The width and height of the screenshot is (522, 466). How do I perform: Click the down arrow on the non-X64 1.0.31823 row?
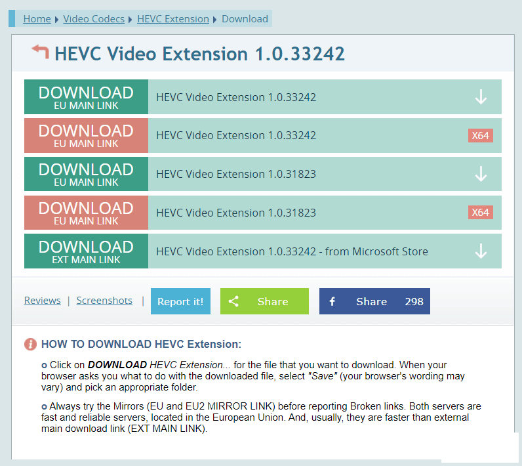coord(481,174)
